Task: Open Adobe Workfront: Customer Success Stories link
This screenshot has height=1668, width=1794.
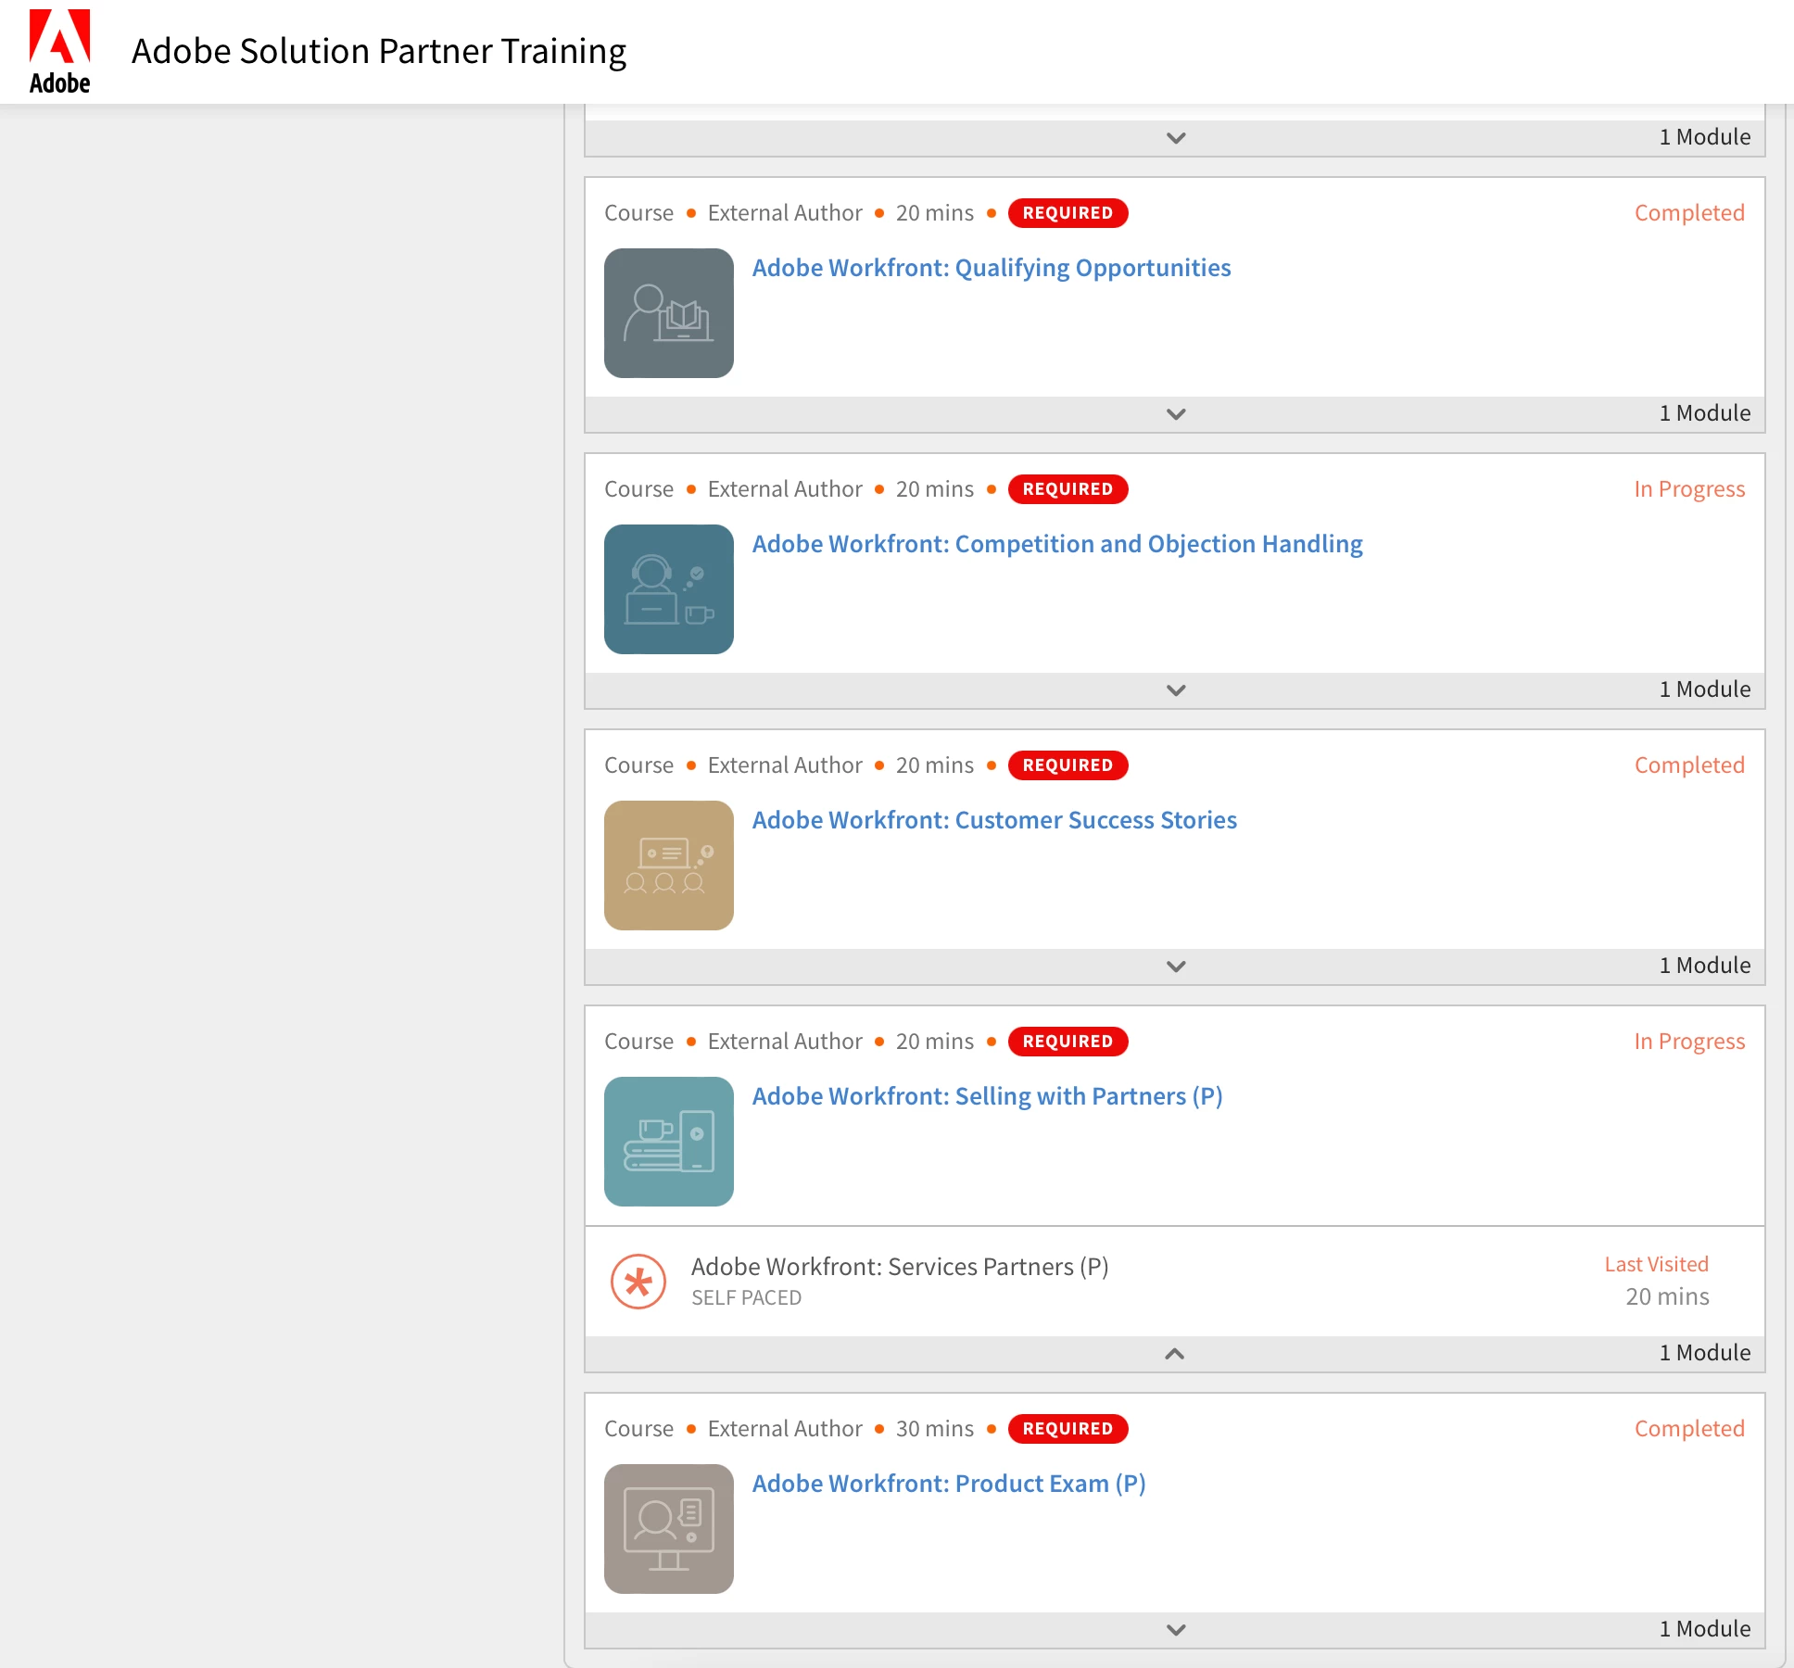Action: tap(993, 820)
